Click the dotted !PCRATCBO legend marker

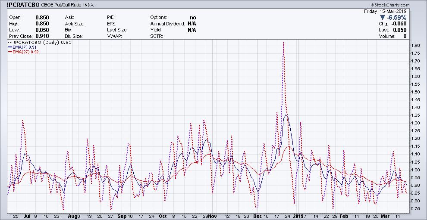[x=10, y=43]
